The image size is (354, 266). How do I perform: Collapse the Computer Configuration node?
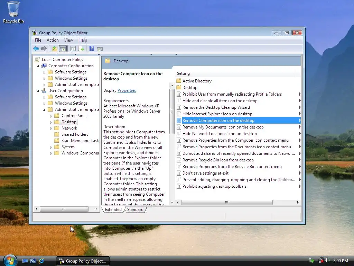pyautogui.click(x=38, y=66)
